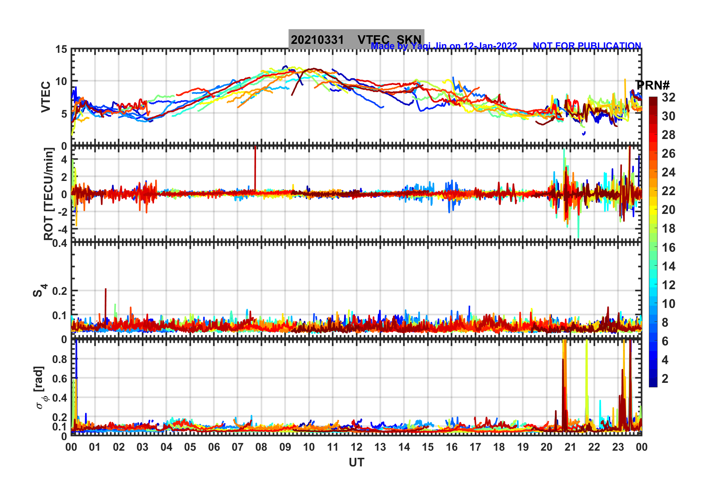Click the dark red top of colorbar

coord(653,100)
